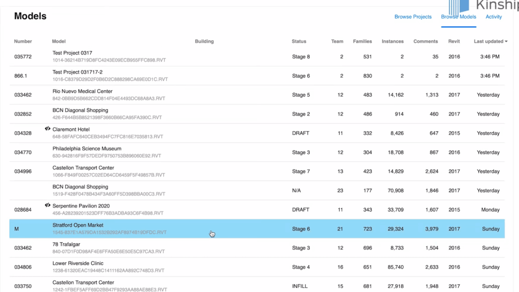Click the Kinship logo icon

459,7
